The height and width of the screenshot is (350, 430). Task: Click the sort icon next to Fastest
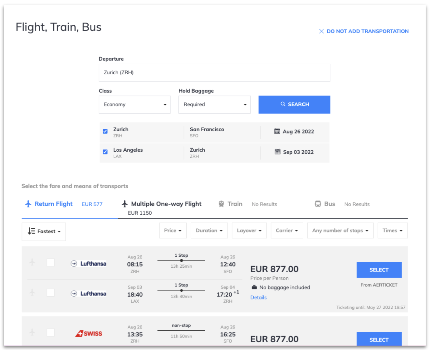pyautogui.click(x=31, y=231)
